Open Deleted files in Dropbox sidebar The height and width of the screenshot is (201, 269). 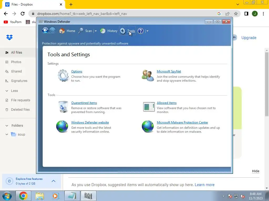18,110
